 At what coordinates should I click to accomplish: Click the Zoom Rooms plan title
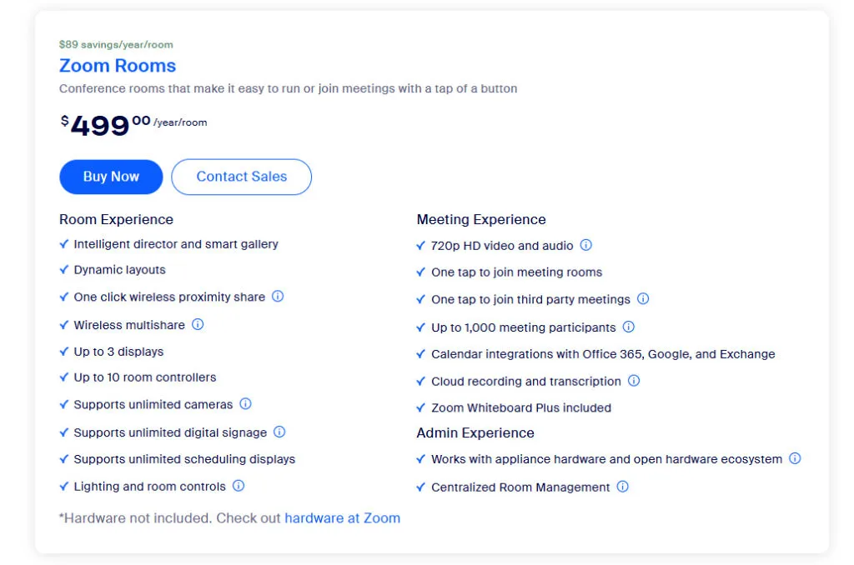tap(118, 66)
